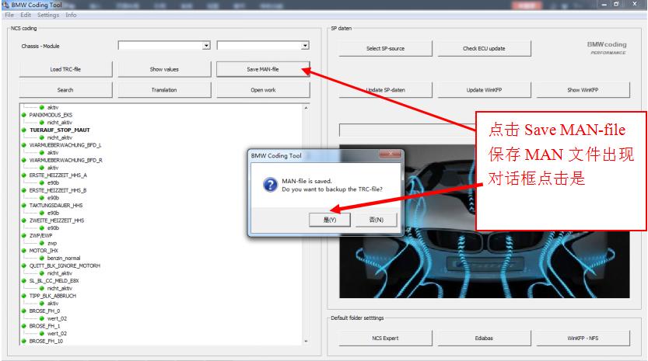
Task: Click green dot icon beside MOTOR_IHX
Action: pyautogui.click(x=24, y=251)
